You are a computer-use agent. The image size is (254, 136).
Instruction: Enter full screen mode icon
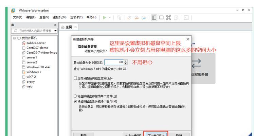[x=169, y=17]
